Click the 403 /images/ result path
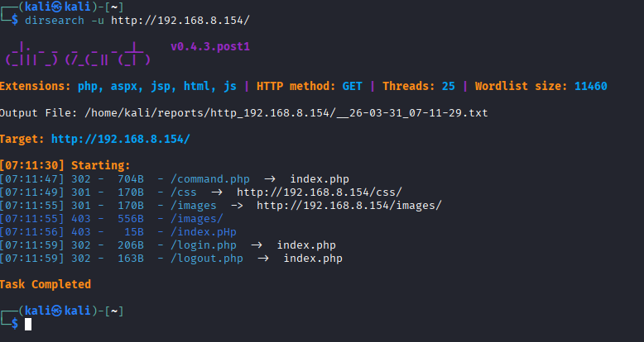Screen dimensions: 644x342 (196, 219)
